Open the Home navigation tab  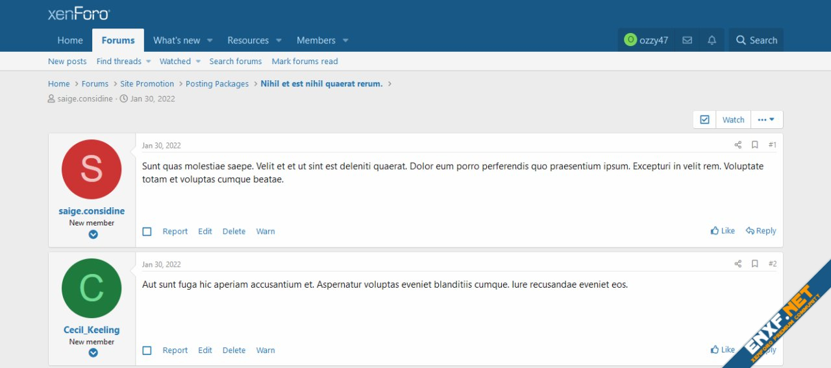point(70,40)
